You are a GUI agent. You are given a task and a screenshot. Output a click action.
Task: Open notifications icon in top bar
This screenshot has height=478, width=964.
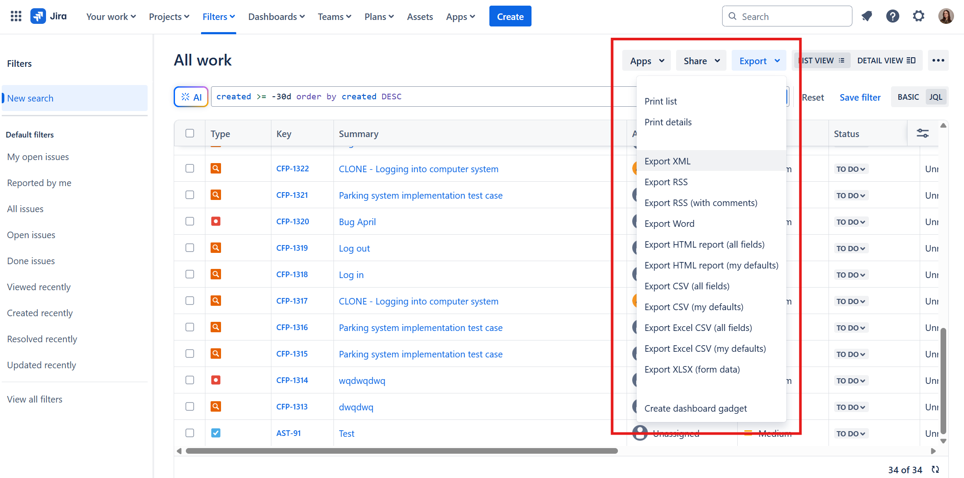click(x=867, y=16)
